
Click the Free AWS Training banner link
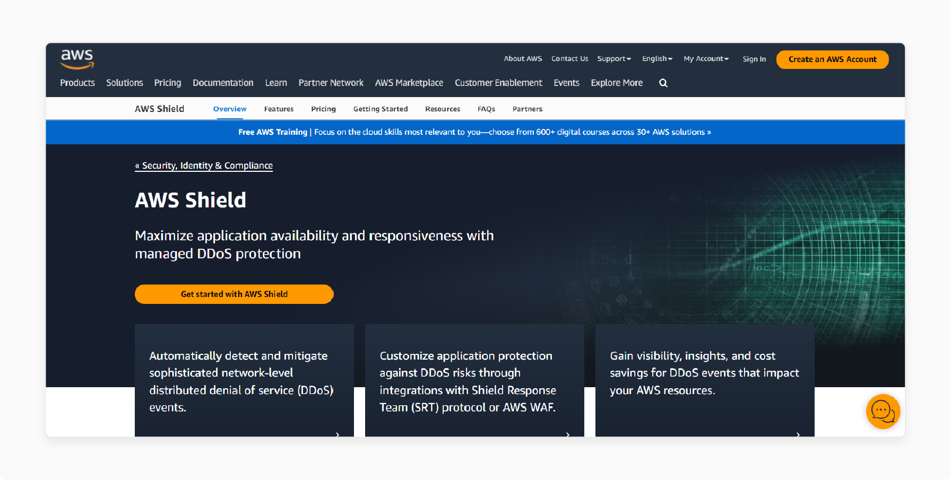(474, 132)
